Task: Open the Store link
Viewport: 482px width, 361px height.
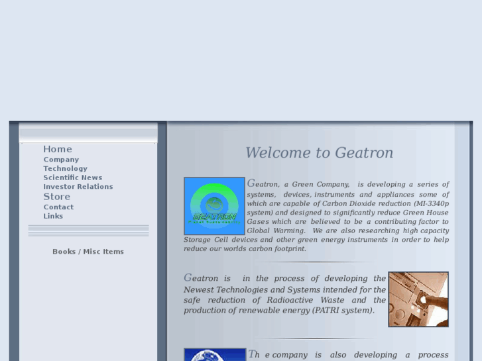Action: click(57, 197)
